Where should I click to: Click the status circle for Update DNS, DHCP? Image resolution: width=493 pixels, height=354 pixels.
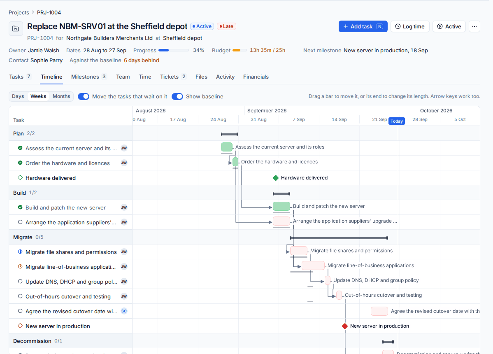point(20,282)
